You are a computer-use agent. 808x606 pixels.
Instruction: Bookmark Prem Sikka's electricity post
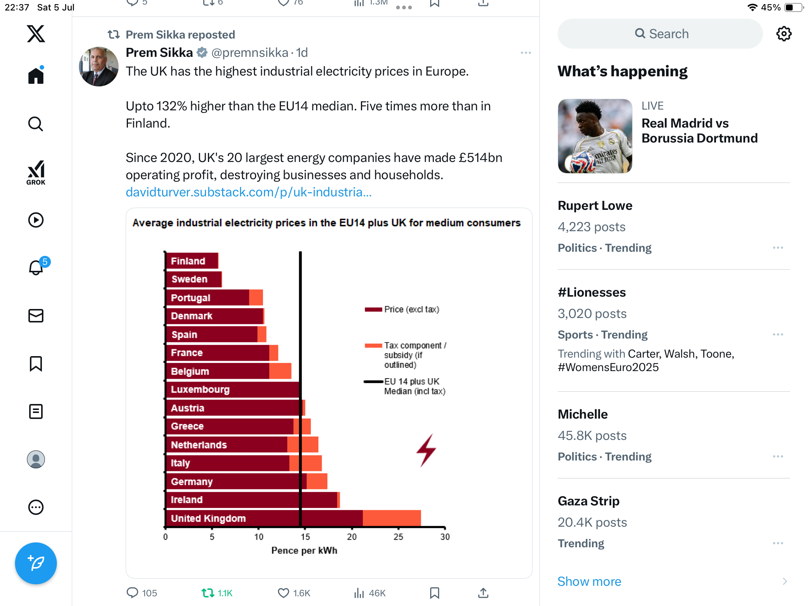tap(434, 593)
